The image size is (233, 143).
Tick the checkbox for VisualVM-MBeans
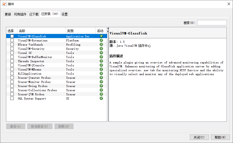[12, 69]
